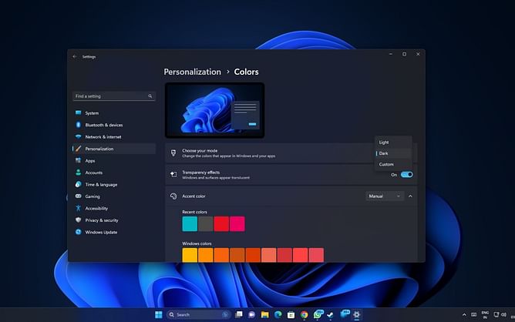Click the Windows colors label

coord(197,243)
